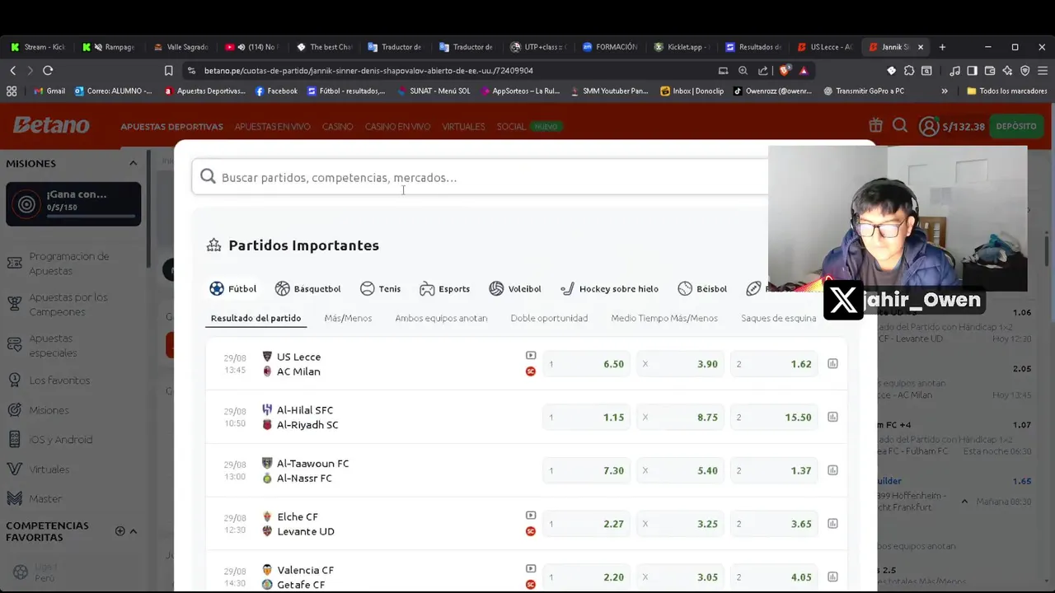Open stats icon for Al-Hilal SFC match
Screen dimensions: 1055x593
[832, 417]
